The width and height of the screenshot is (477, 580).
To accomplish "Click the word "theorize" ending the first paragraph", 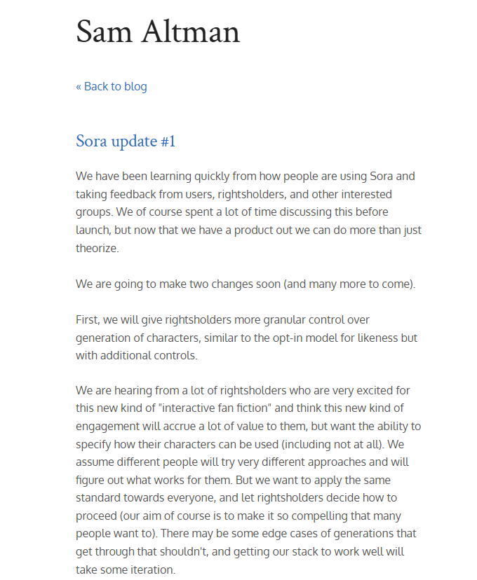I will [98, 248].
